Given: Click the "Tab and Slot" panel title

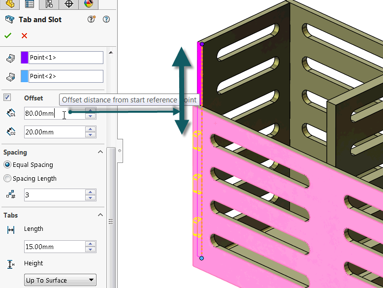Looking at the screenshot, I should coord(40,20).
